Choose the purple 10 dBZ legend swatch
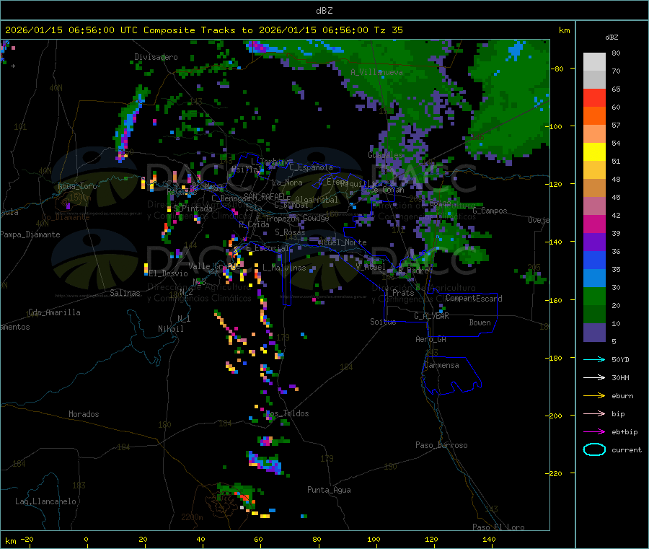This screenshot has width=649, height=549. (594, 333)
